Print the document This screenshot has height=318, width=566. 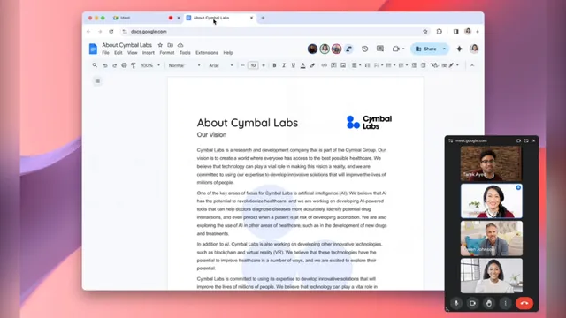[x=124, y=65]
